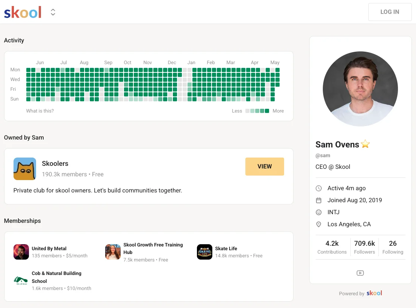Open the Skoolers group title
Viewport: 416px width, 308px height.
click(55, 164)
